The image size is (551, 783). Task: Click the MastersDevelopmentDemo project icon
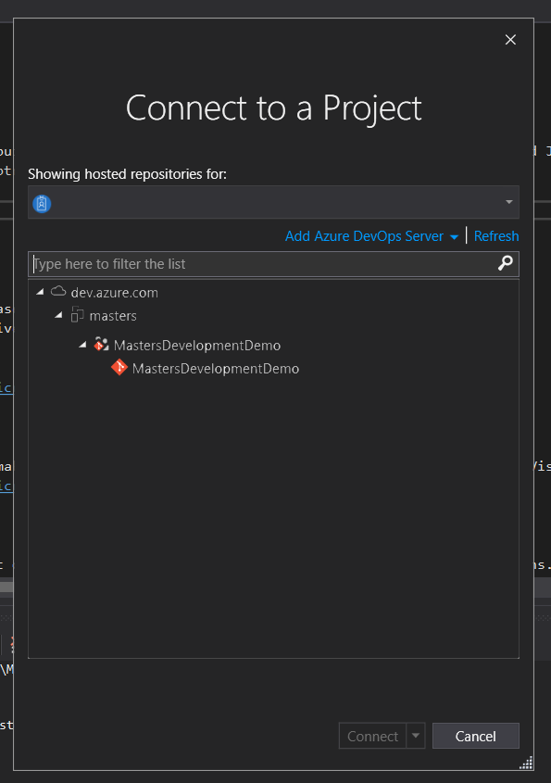pos(100,344)
